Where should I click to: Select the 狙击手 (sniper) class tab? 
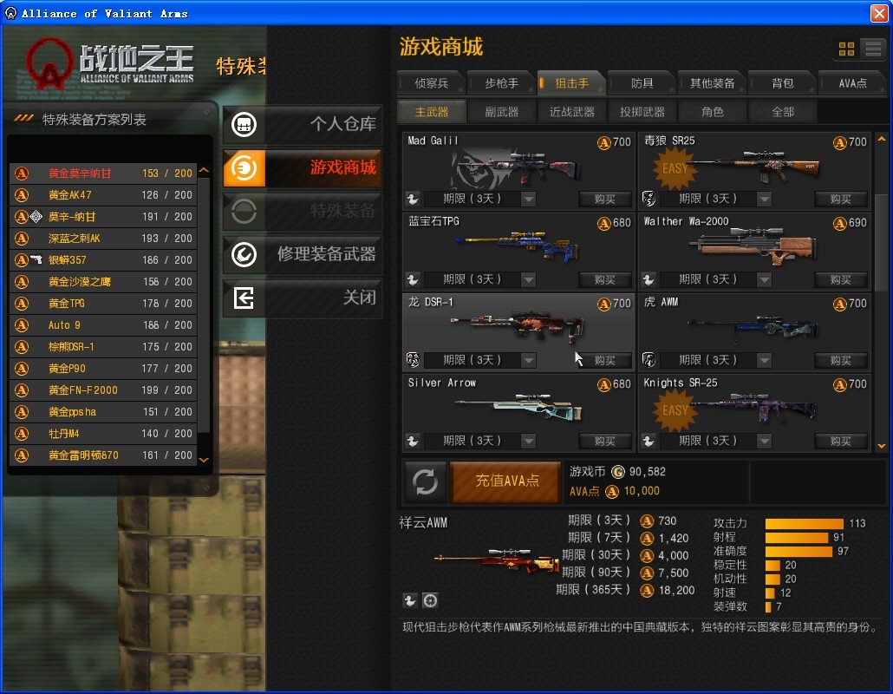pyautogui.click(x=571, y=83)
